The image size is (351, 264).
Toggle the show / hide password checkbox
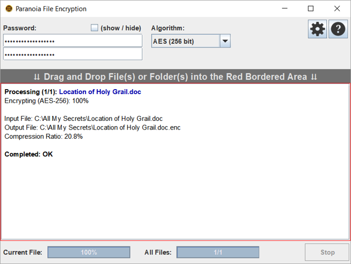[x=94, y=28]
